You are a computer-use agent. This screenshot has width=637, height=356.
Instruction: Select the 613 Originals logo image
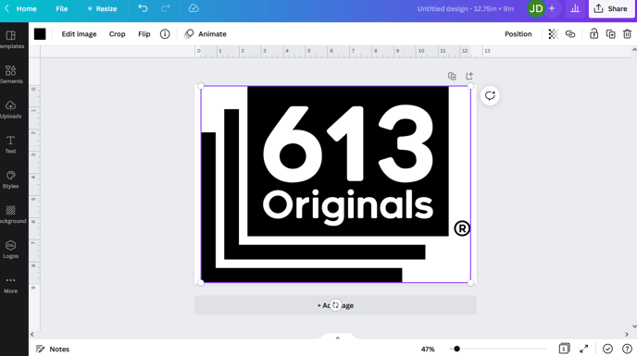point(335,184)
